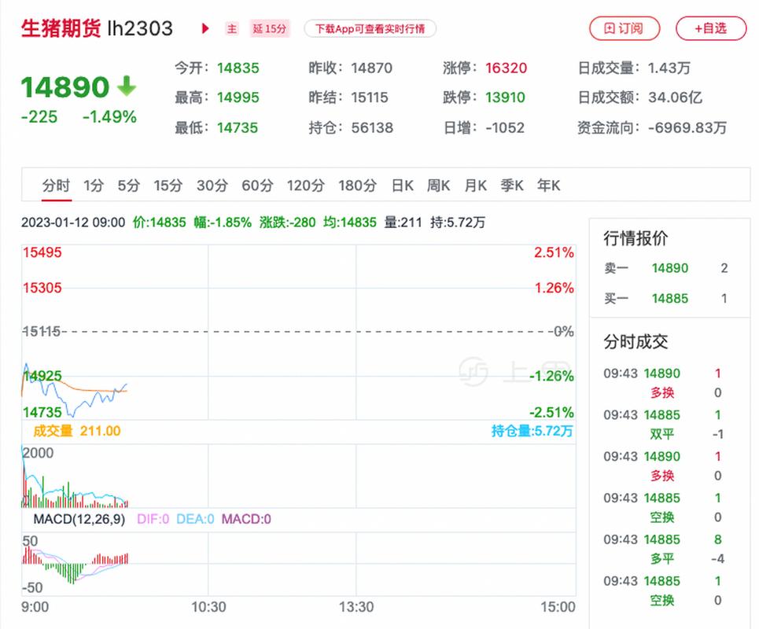
Task: Open the 60分 interval tab
Action: tap(257, 186)
